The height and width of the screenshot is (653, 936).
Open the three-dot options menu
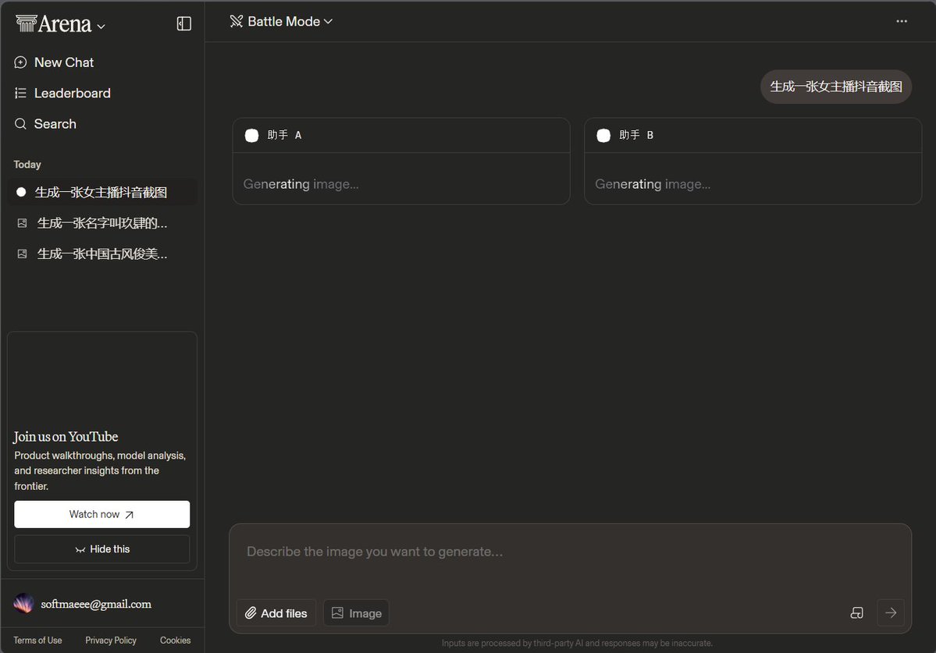pos(902,21)
